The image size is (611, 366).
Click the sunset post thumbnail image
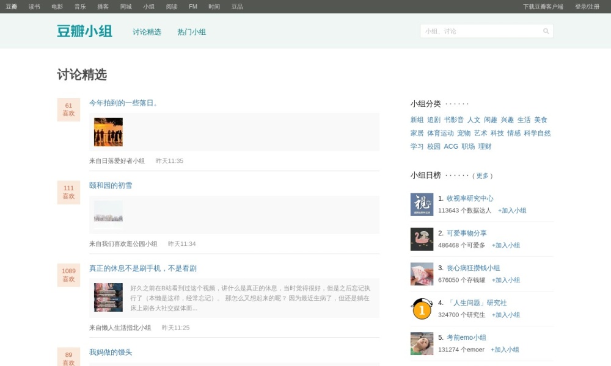pos(108,132)
